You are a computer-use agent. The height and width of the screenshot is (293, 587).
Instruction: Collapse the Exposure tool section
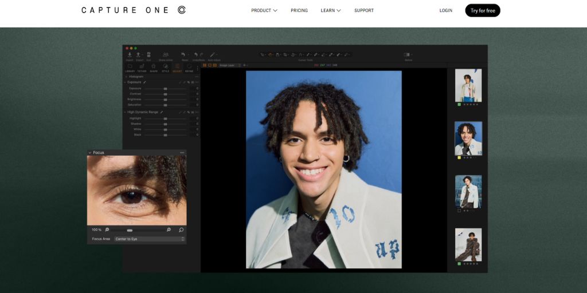[126, 82]
